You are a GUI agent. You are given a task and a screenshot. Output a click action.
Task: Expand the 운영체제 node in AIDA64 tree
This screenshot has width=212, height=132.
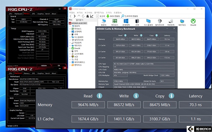[x=70, y=32]
